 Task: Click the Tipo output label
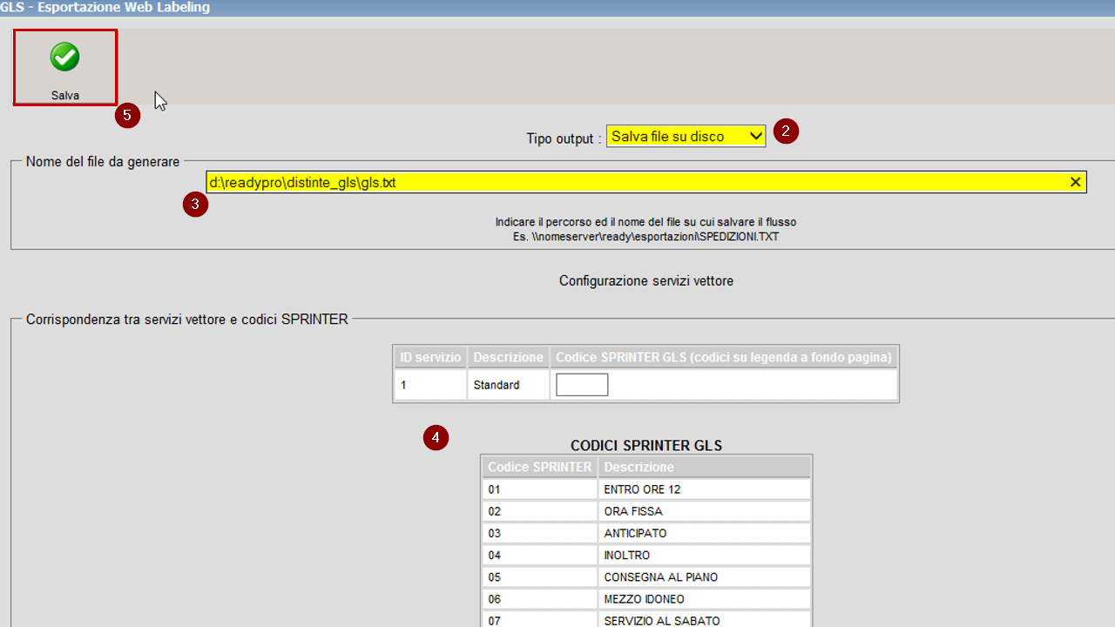(x=564, y=138)
